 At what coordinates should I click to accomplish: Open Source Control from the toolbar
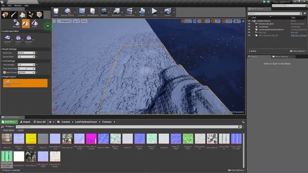coord(67,12)
